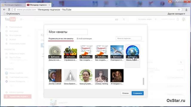Select the Подписаться на эти каналы tab
This screenshot has width=191, height=107.
coord(61,39)
